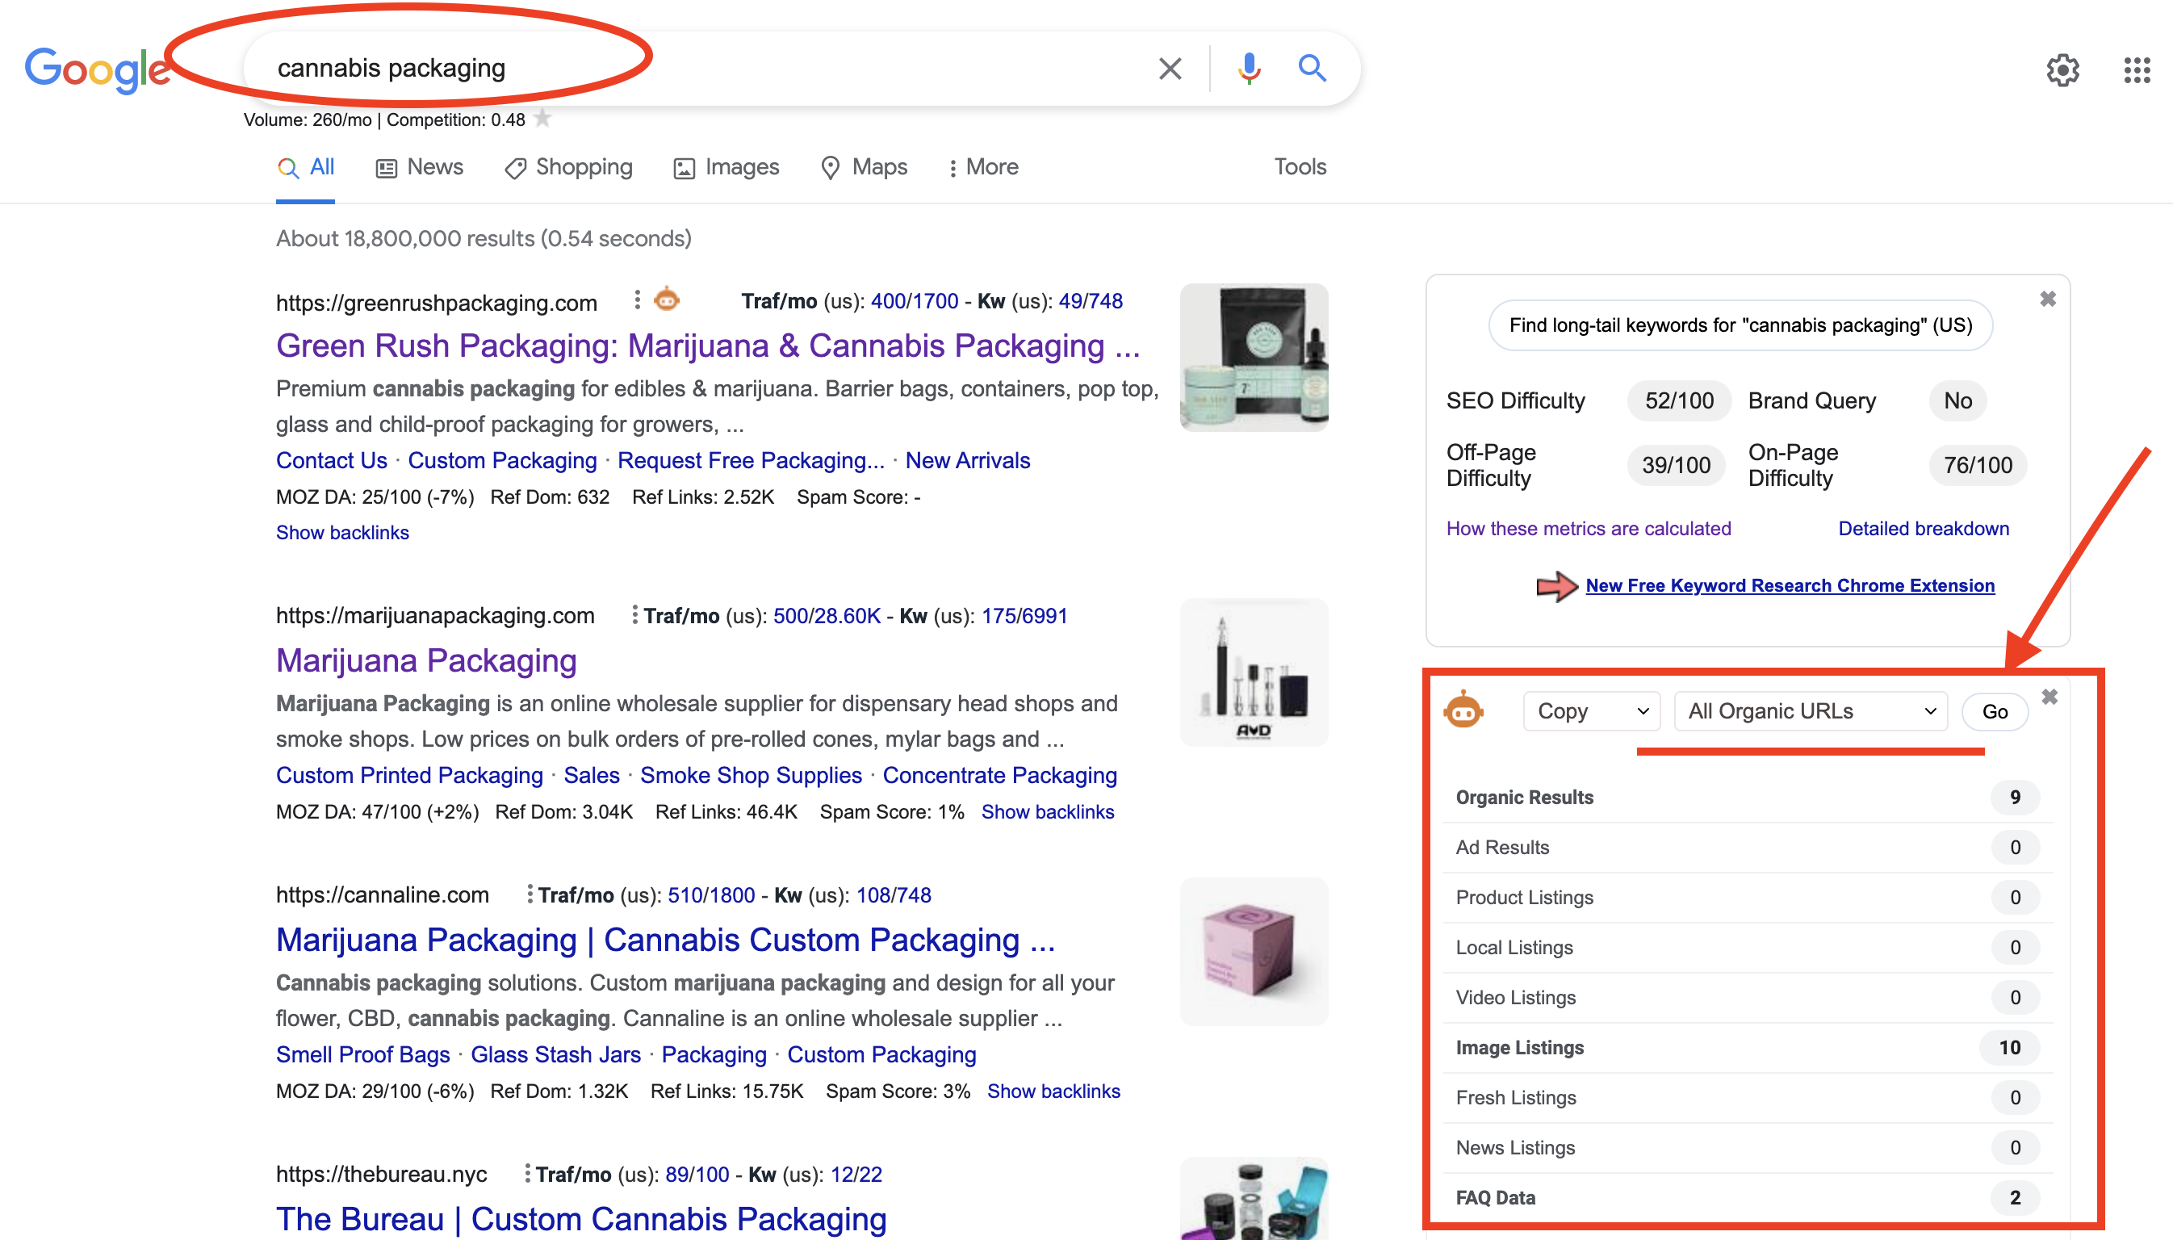Open the Copy action dropdown

pyautogui.click(x=1590, y=711)
